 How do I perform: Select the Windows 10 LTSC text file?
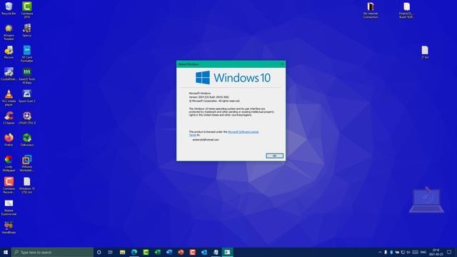(27, 185)
